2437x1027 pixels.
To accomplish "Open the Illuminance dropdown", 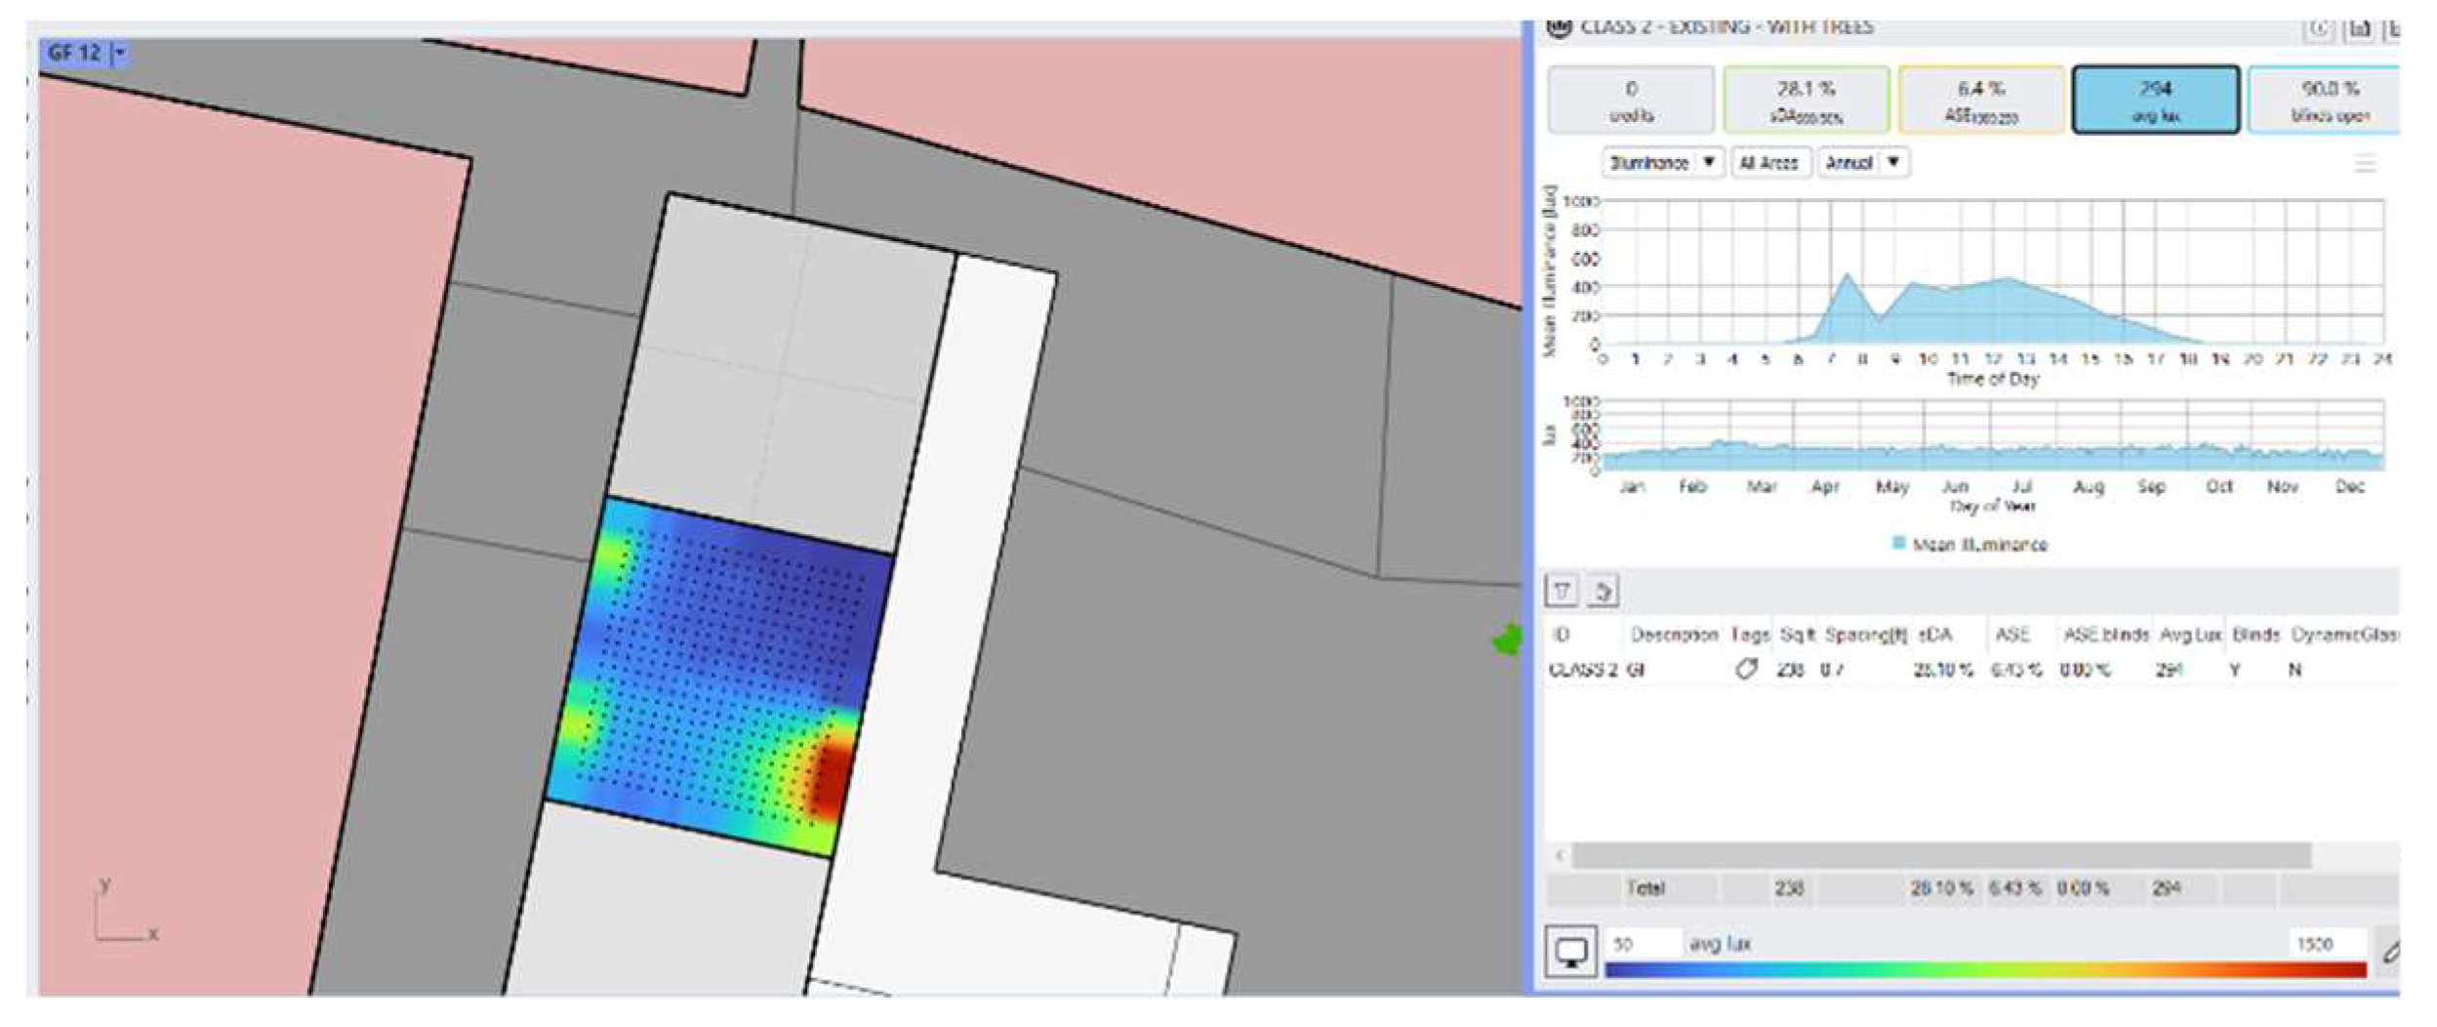I will pyautogui.click(x=1662, y=163).
